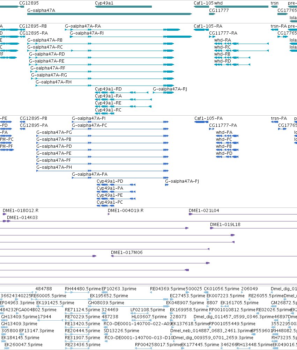Click the CG12895-RA transcript label

(x=34, y=33)
